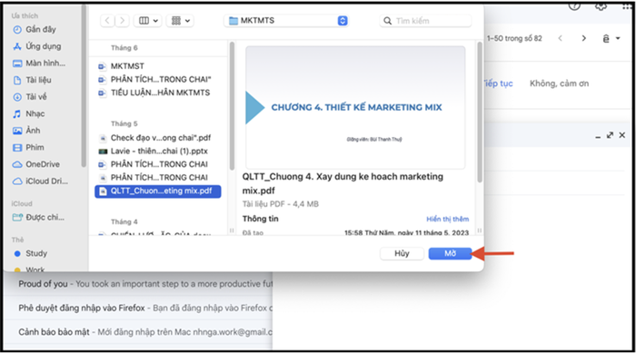Open Gần đây in the sidebar
The image size is (636, 353).
pos(35,30)
